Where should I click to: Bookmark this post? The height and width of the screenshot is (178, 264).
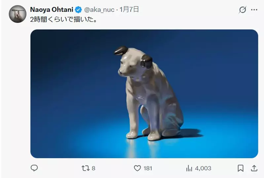coord(241,168)
